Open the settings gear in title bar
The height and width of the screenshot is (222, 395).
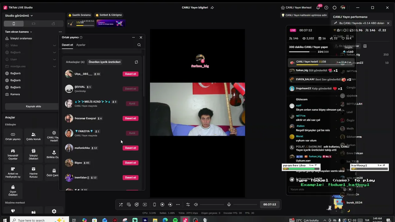(335, 7)
